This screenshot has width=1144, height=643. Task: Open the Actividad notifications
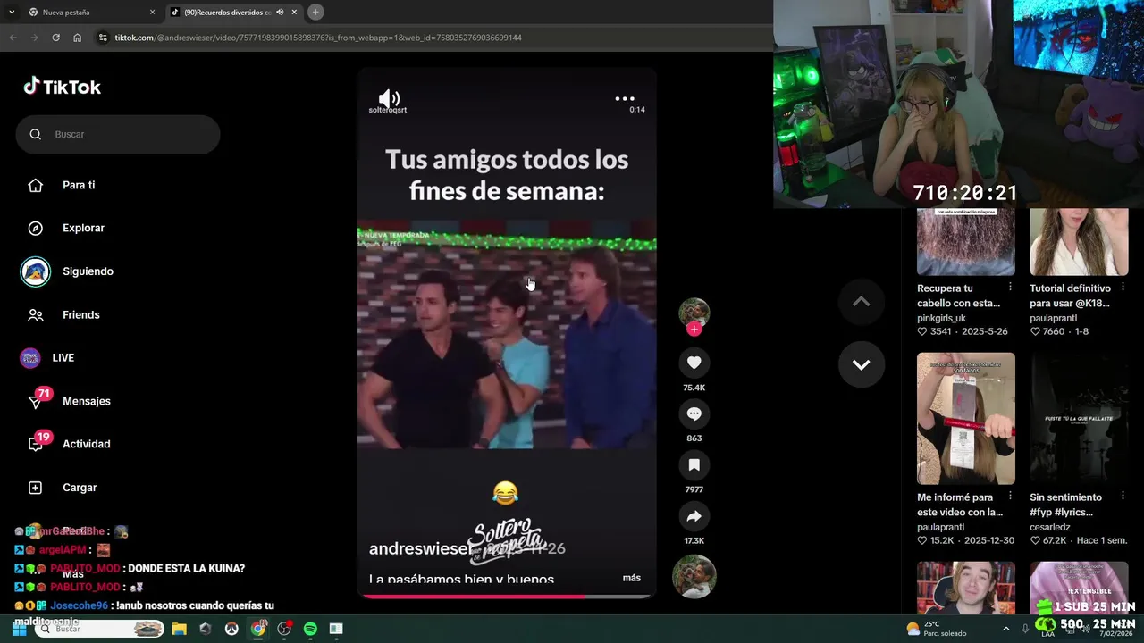pos(86,444)
